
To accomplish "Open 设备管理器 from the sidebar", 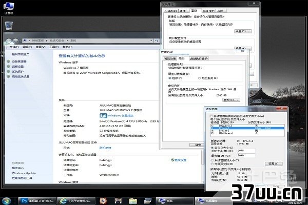I will 19,61.
